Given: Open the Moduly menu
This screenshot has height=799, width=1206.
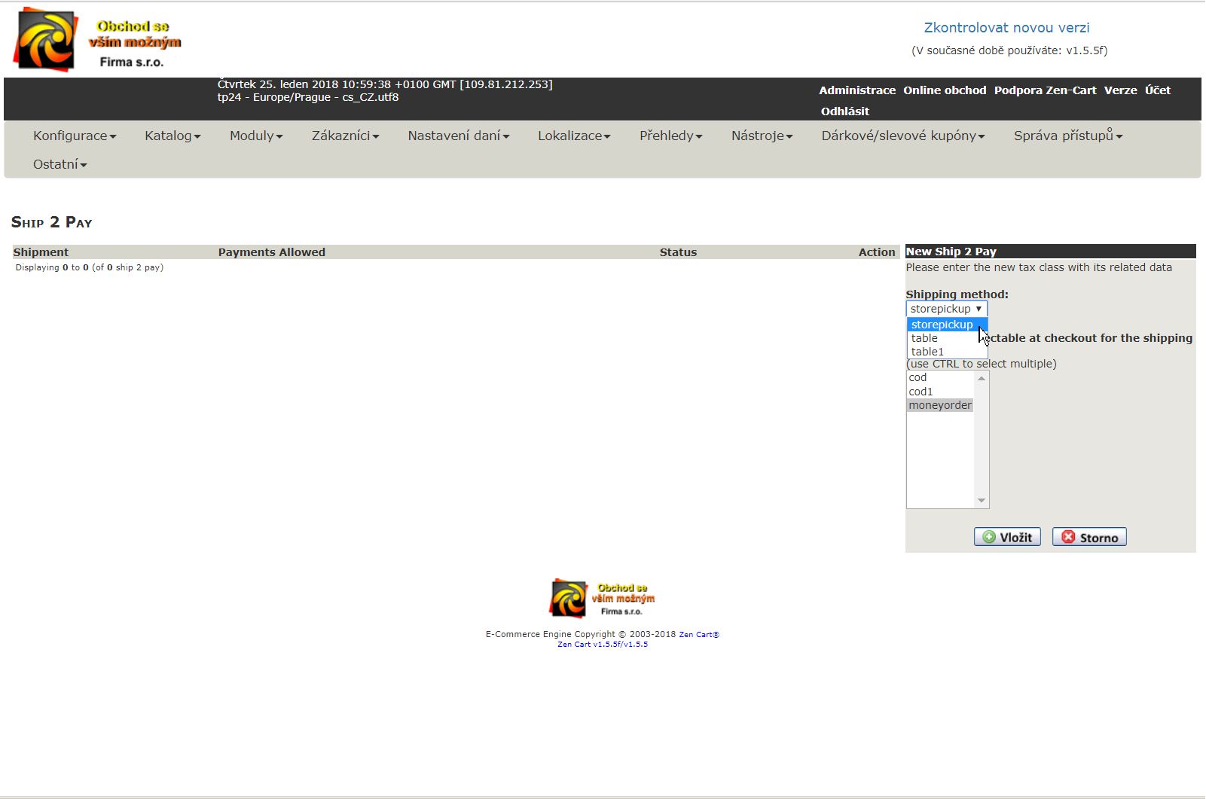Looking at the screenshot, I should click(x=256, y=136).
